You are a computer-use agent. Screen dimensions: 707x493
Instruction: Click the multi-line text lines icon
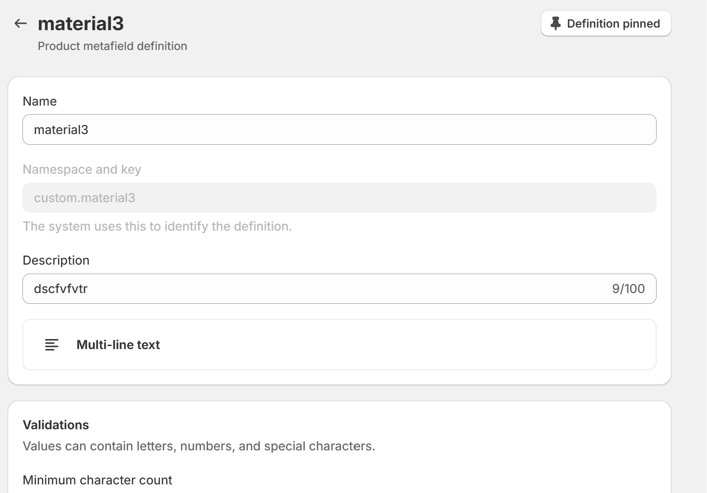pos(52,345)
